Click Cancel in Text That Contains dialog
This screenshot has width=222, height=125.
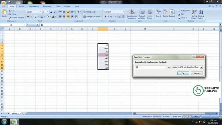coord(197,73)
